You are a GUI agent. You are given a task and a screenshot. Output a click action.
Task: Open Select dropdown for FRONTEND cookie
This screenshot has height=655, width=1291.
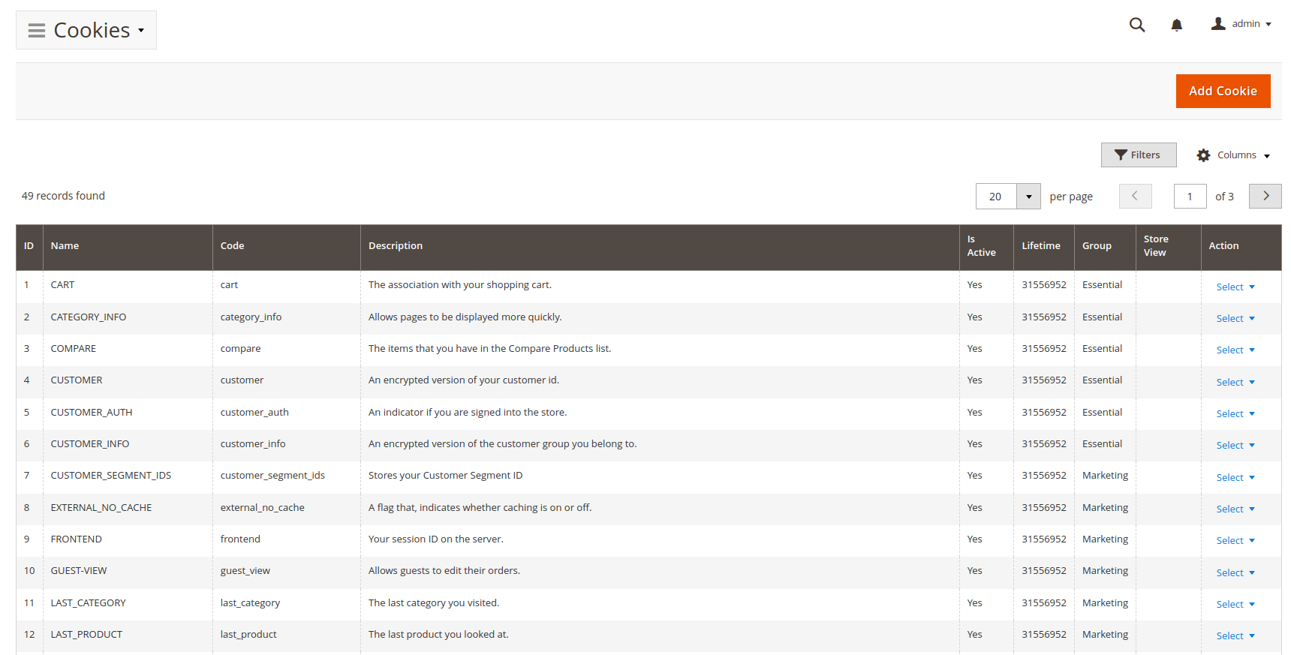(x=1235, y=540)
